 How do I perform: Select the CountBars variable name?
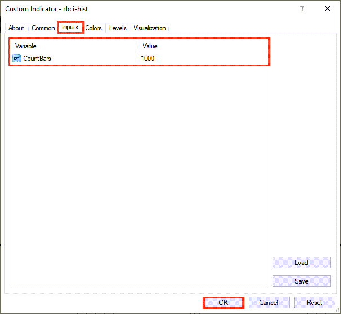(38, 59)
